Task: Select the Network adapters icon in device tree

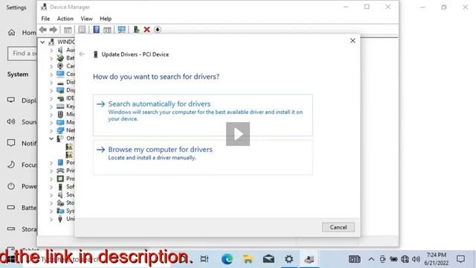Action: 60,130
